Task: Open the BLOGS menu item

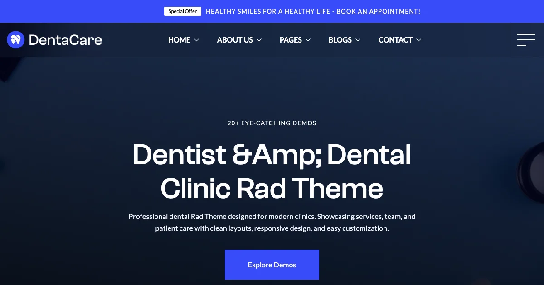Action: [340, 40]
